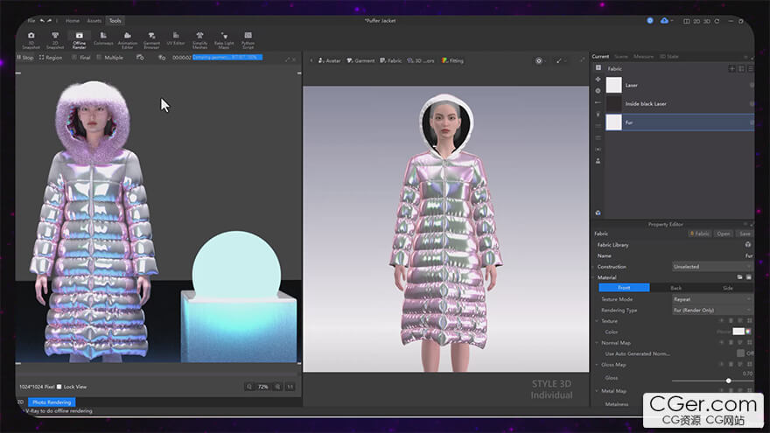Switch to the Assets menu tab
The width and height of the screenshot is (770, 433).
click(x=94, y=20)
